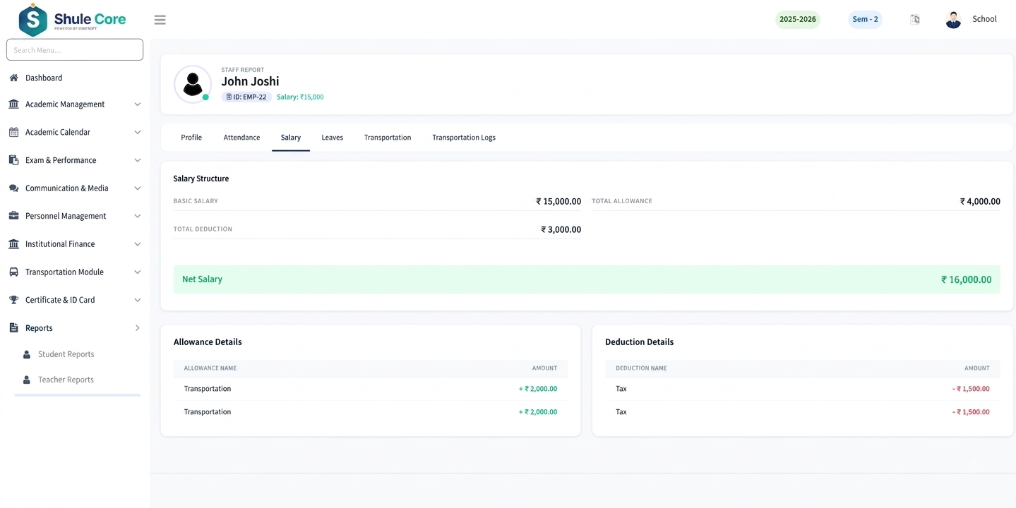
Task: Click the Academic Management building icon
Action: [13, 104]
